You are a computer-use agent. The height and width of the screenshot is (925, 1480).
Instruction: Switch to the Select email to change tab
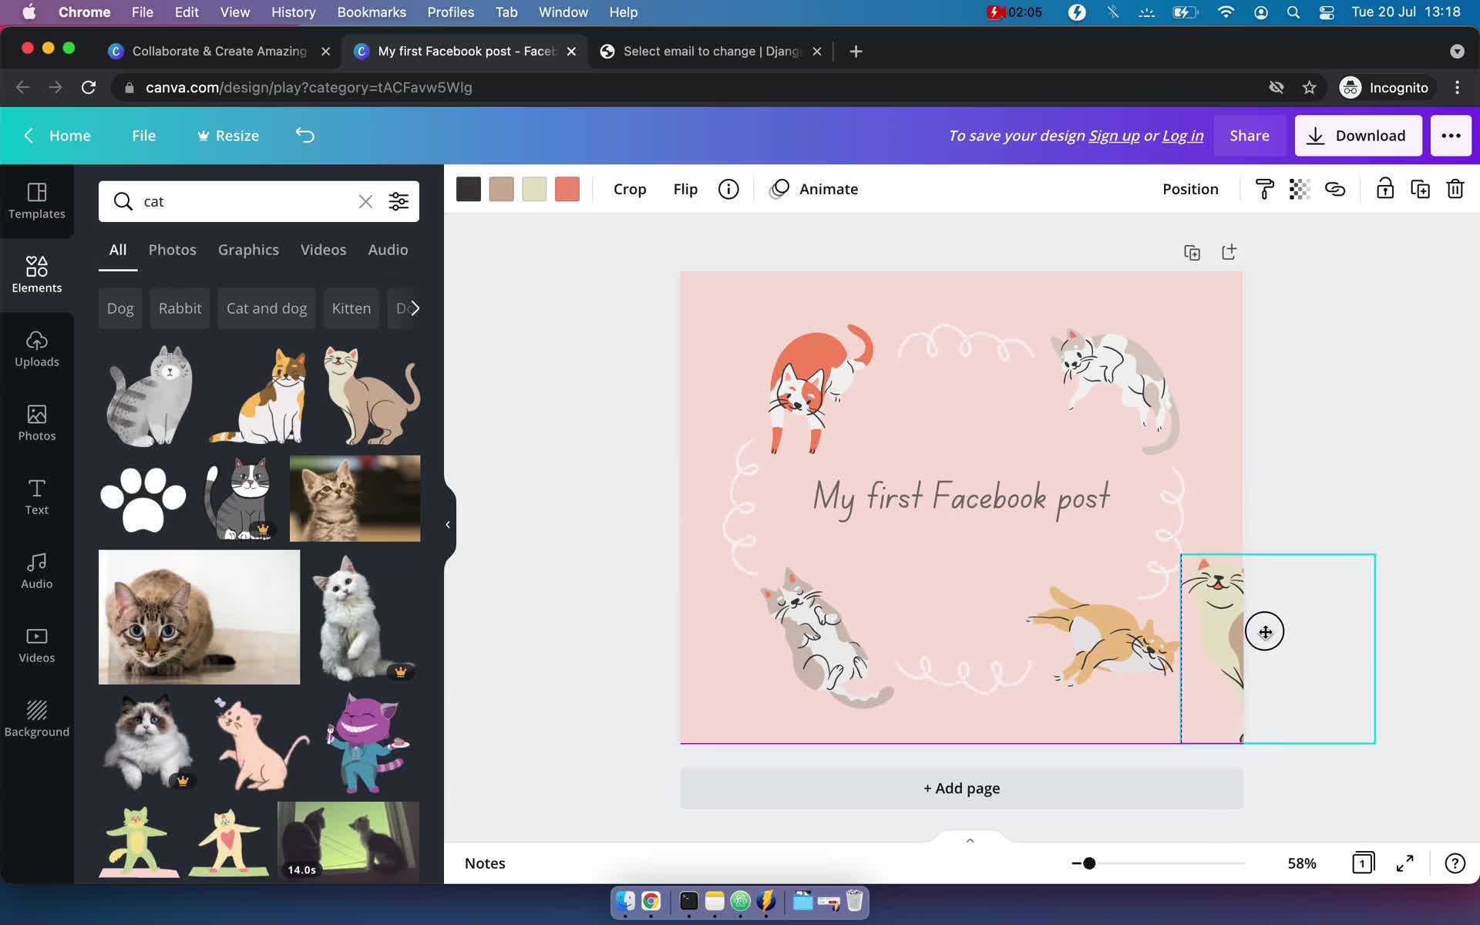(711, 51)
